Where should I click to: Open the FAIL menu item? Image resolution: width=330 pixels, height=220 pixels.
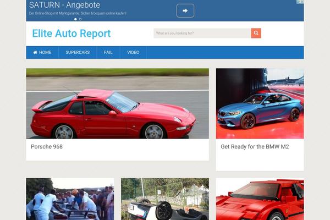[108, 52]
